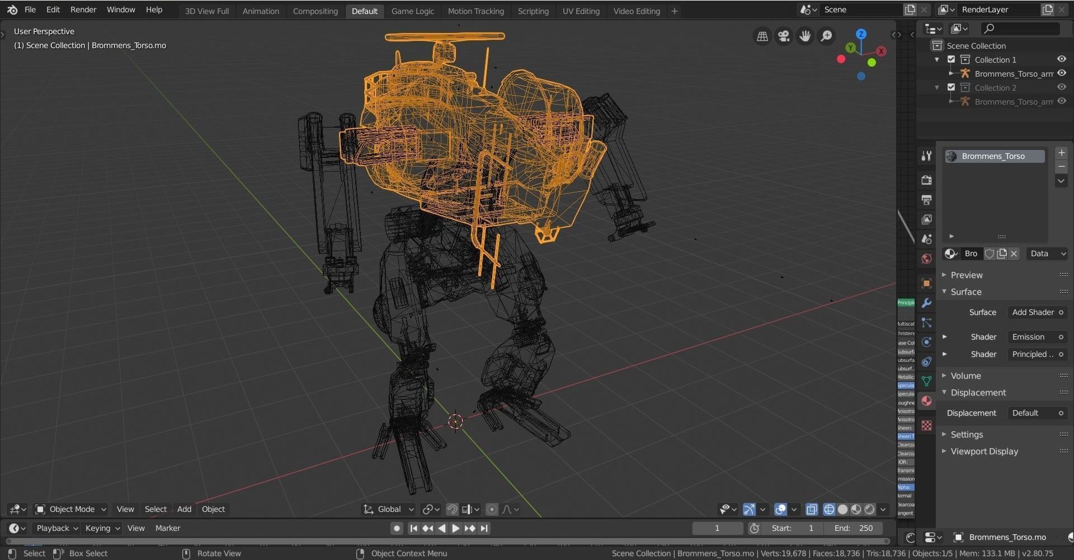Screen dimensions: 1074x560
Task: Toggle viewport gizmos display
Action: click(x=749, y=509)
